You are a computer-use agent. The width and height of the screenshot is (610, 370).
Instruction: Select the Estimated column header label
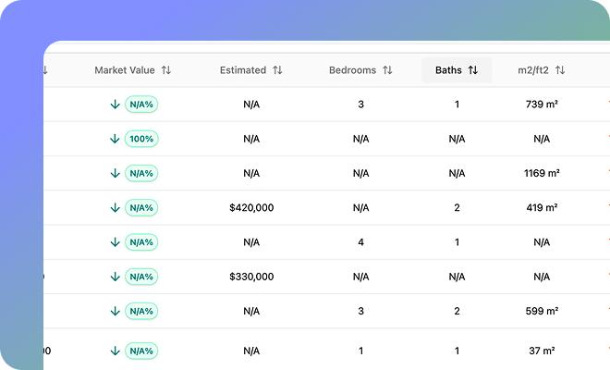click(x=243, y=70)
